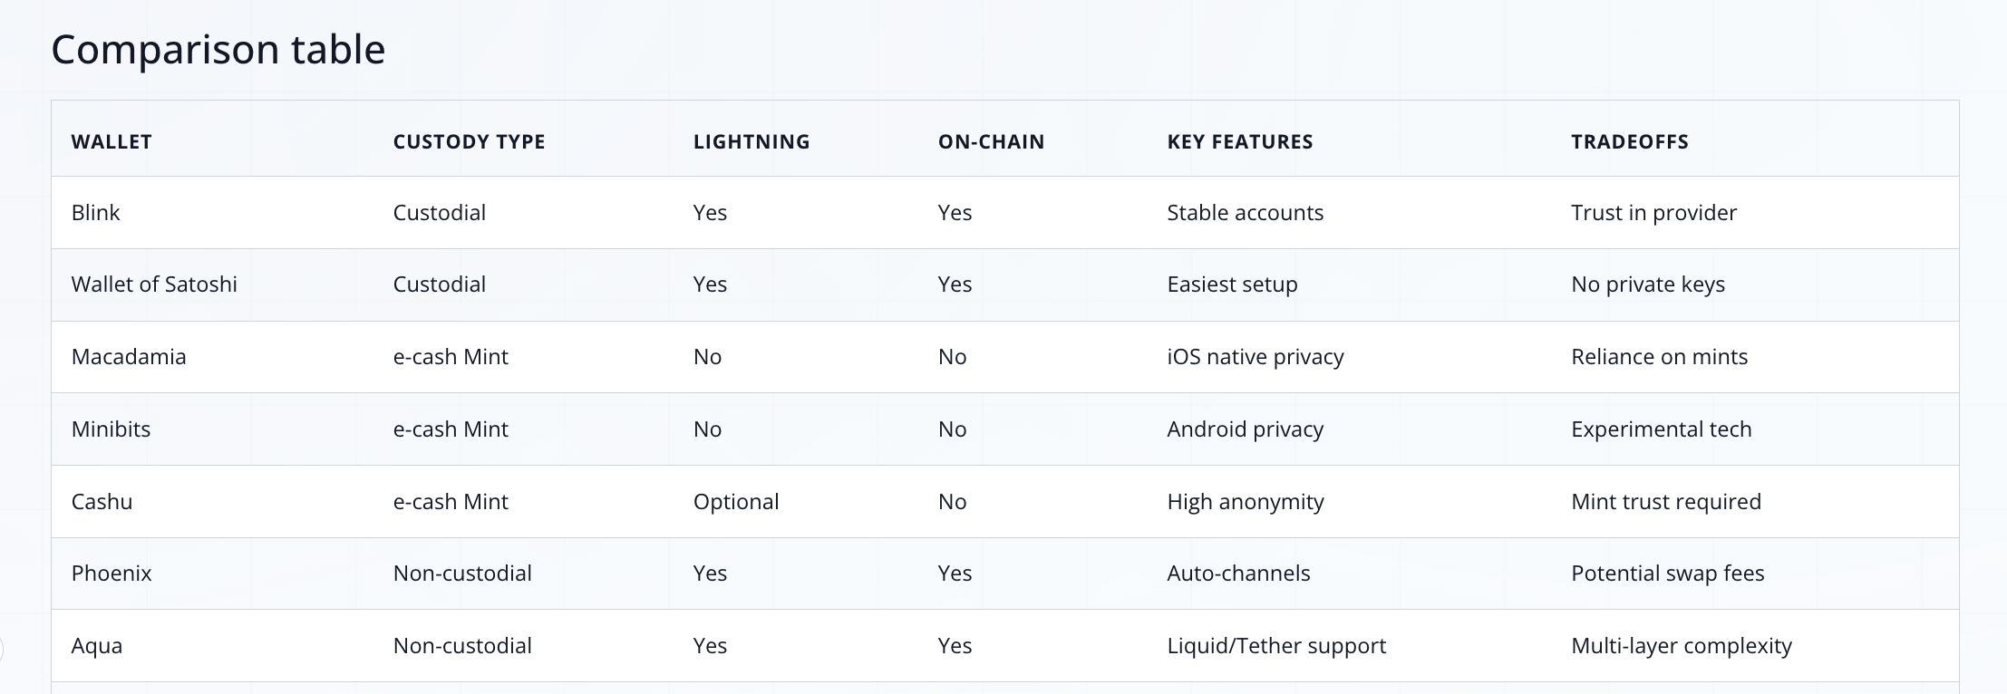Select the Stable accounts feature cell
This screenshot has width=2007, height=694.
click(x=1245, y=213)
